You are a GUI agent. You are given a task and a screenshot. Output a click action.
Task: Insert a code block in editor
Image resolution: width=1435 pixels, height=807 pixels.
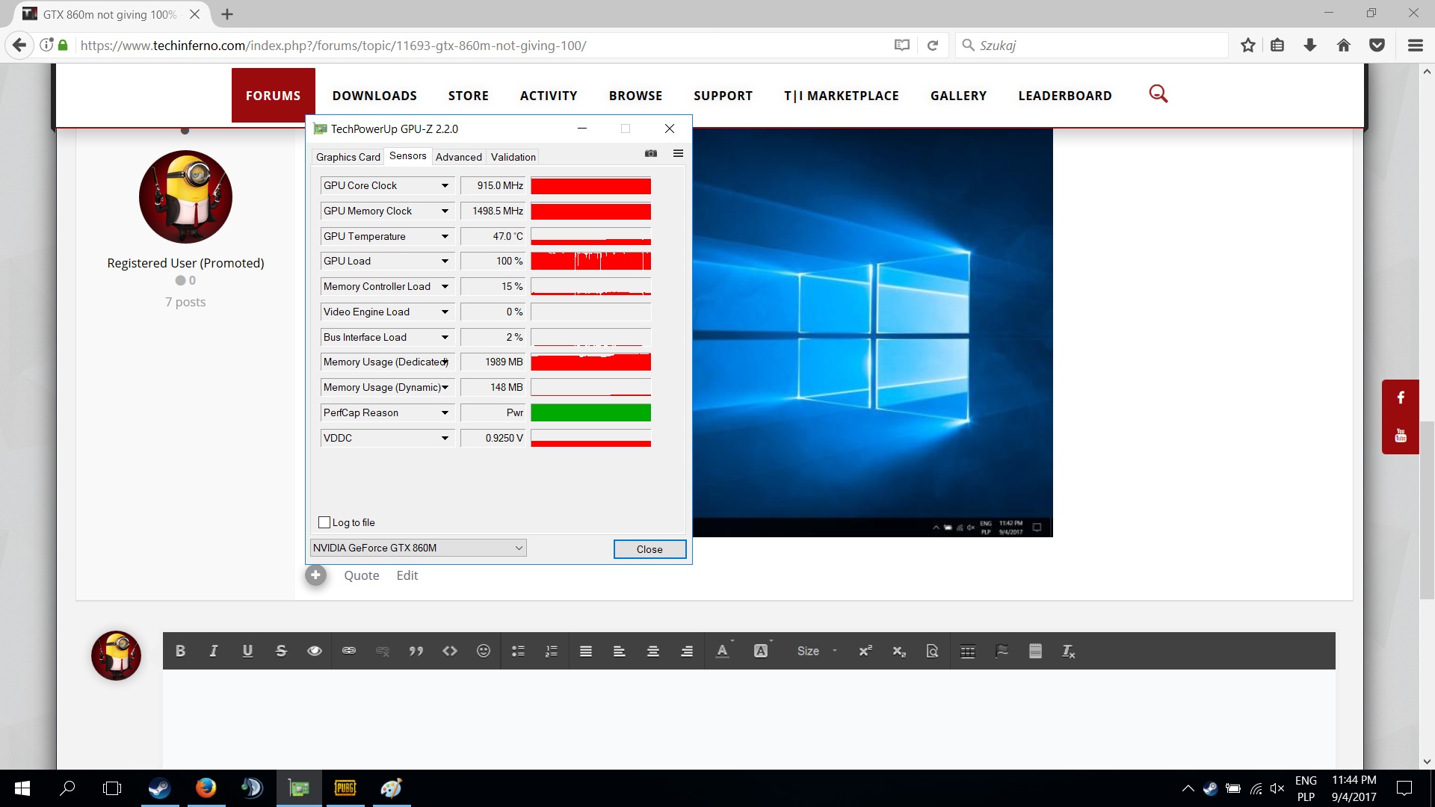(x=450, y=651)
